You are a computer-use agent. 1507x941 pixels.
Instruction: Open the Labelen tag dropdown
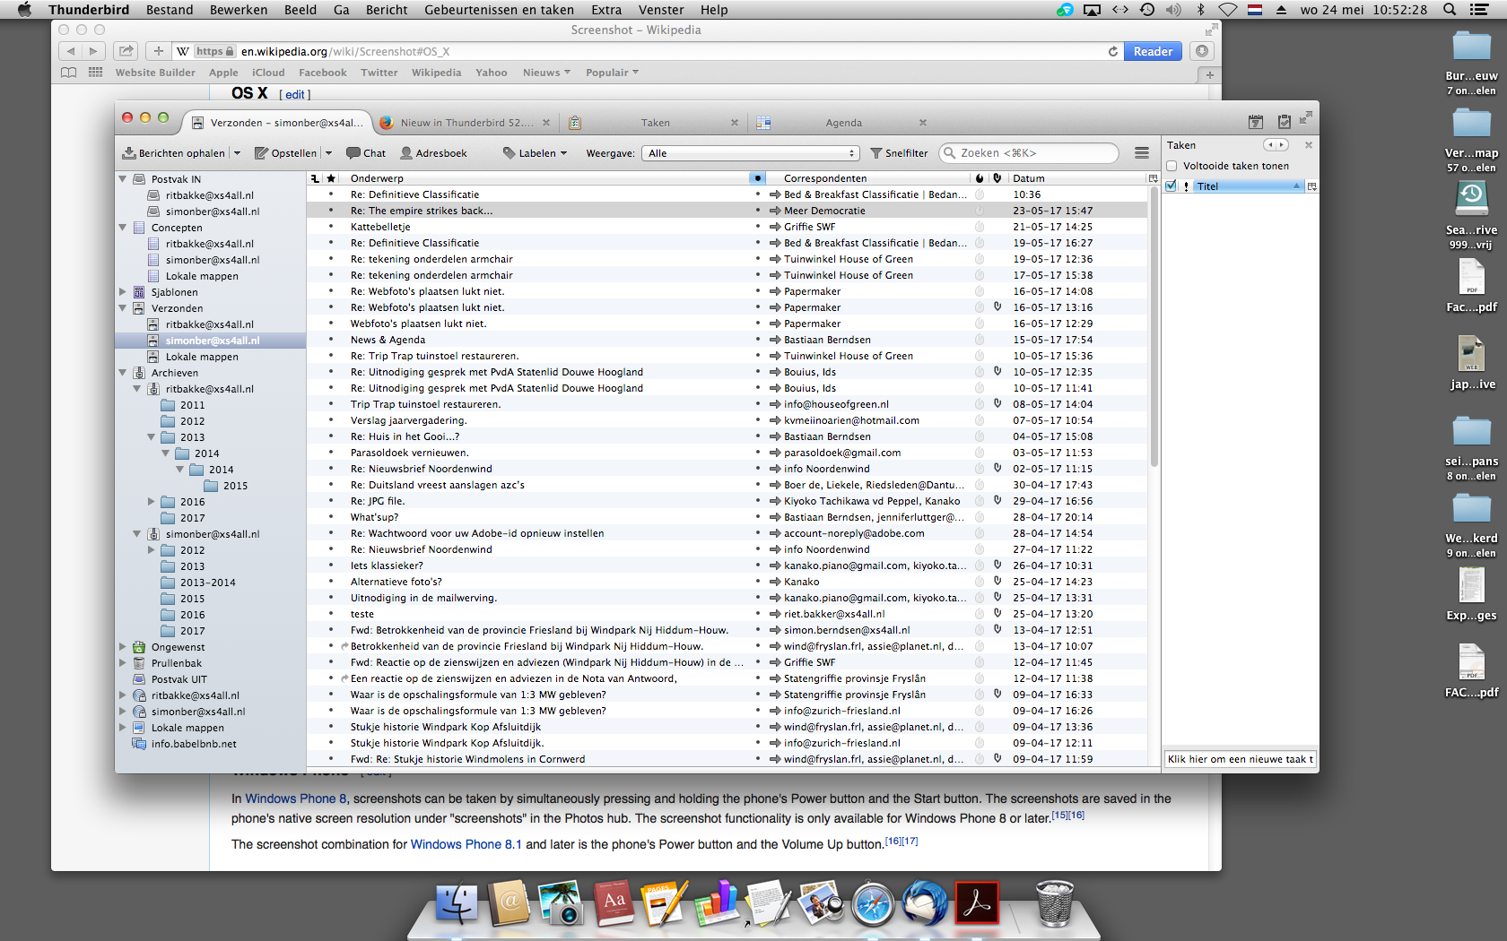[536, 153]
